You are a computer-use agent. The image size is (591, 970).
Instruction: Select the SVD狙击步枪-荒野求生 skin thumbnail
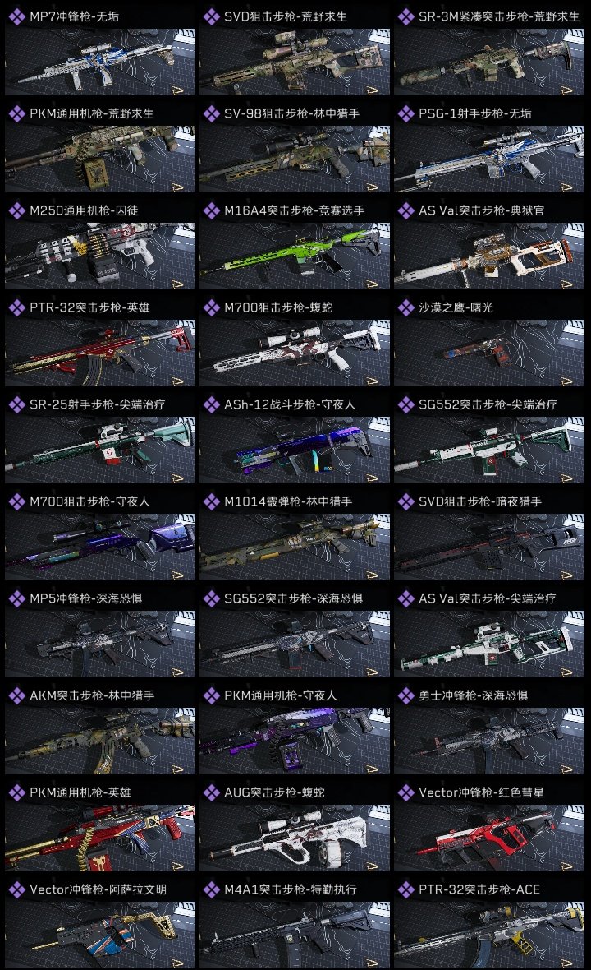point(295,62)
